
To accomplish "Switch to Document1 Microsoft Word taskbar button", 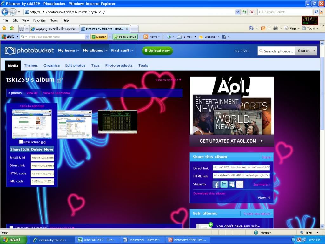I will [143, 240].
